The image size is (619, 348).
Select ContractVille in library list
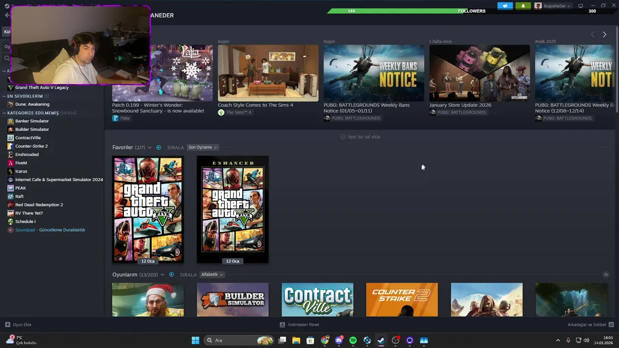pyautogui.click(x=28, y=138)
